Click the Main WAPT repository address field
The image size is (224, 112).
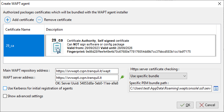[87, 71]
